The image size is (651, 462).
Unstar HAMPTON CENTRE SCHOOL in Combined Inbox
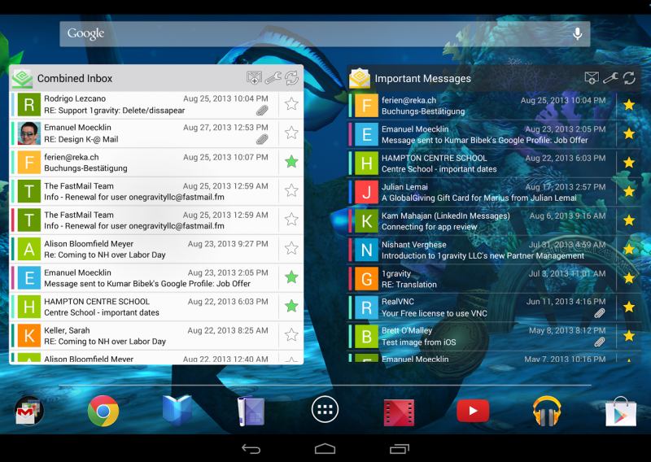[291, 306]
